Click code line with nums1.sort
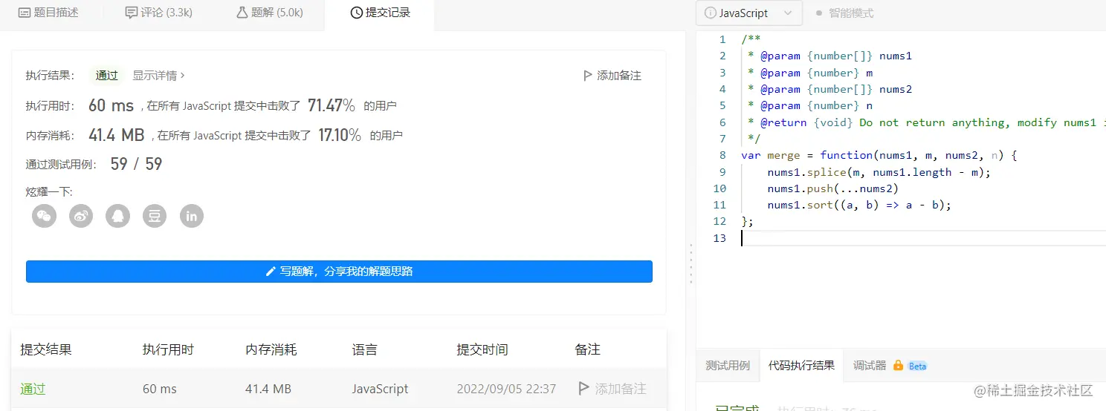Screen dimensions: 1106x411 pyautogui.click(x=859, y=205)
